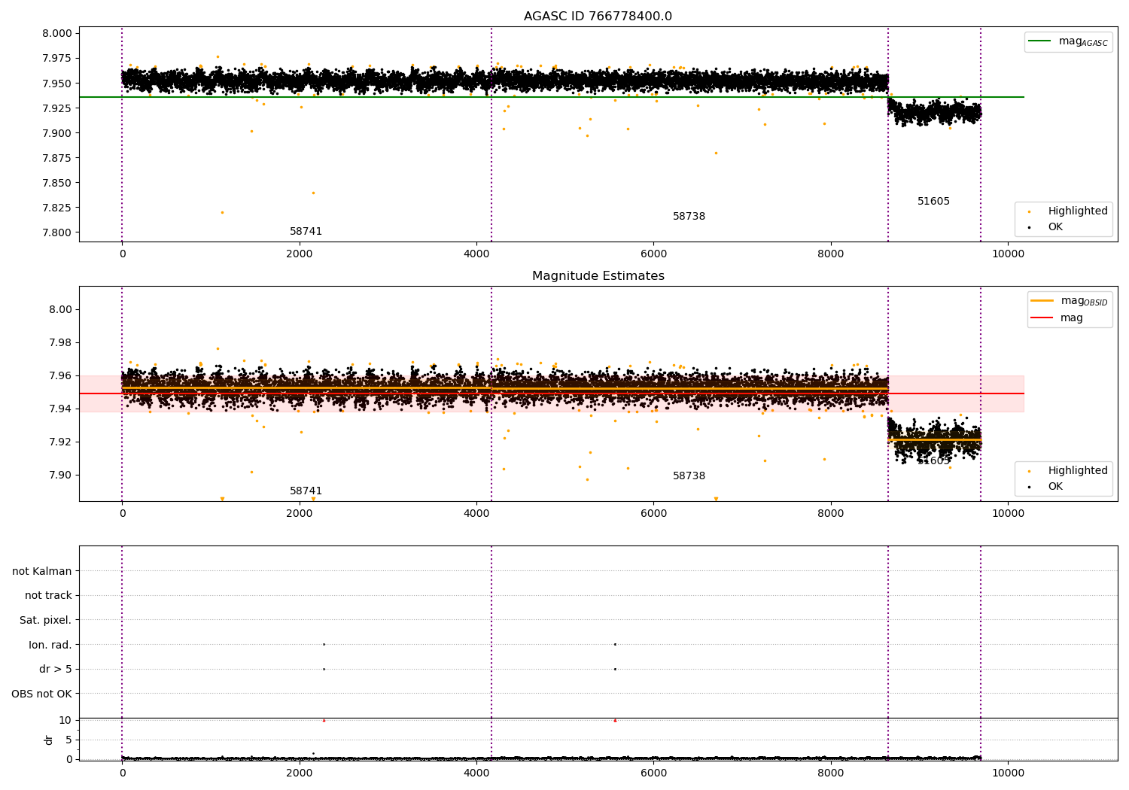Viewport: 1129px width, 790px height.
Task: Select the 'Sat. pixel.' flag row label
Action: click(45, 620)
